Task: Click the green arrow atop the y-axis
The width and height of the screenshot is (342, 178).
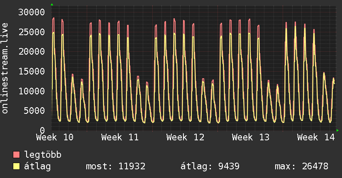Action: (52, 5)
